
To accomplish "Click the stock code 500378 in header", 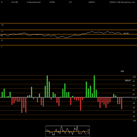I will click(x=92, y=2).
